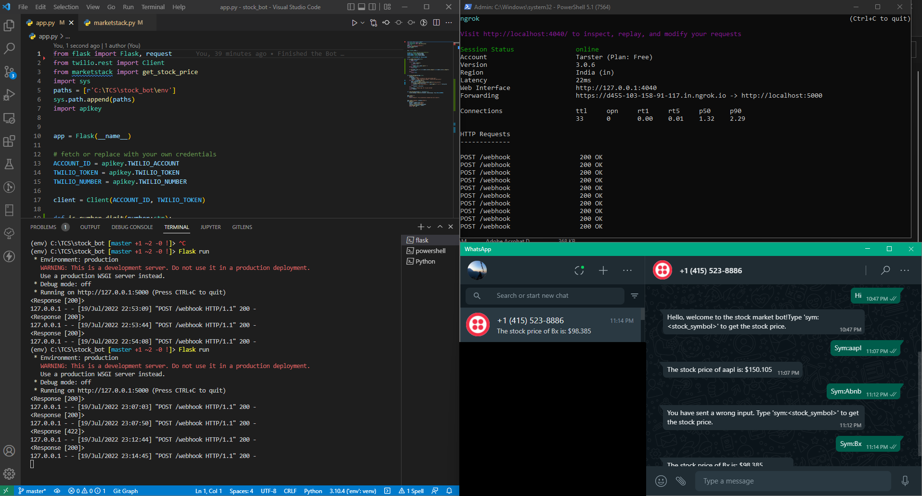Open the File menu

pos(23,7)
